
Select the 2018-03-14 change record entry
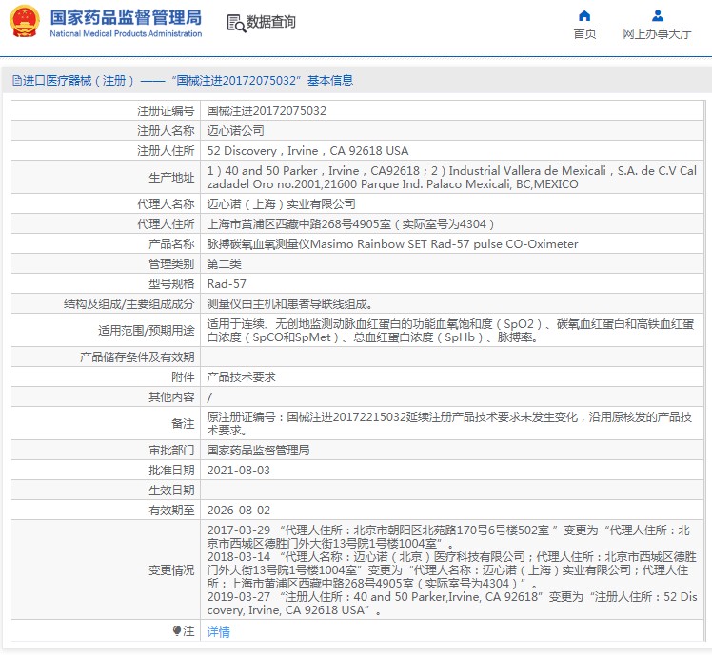coord(452,570)
